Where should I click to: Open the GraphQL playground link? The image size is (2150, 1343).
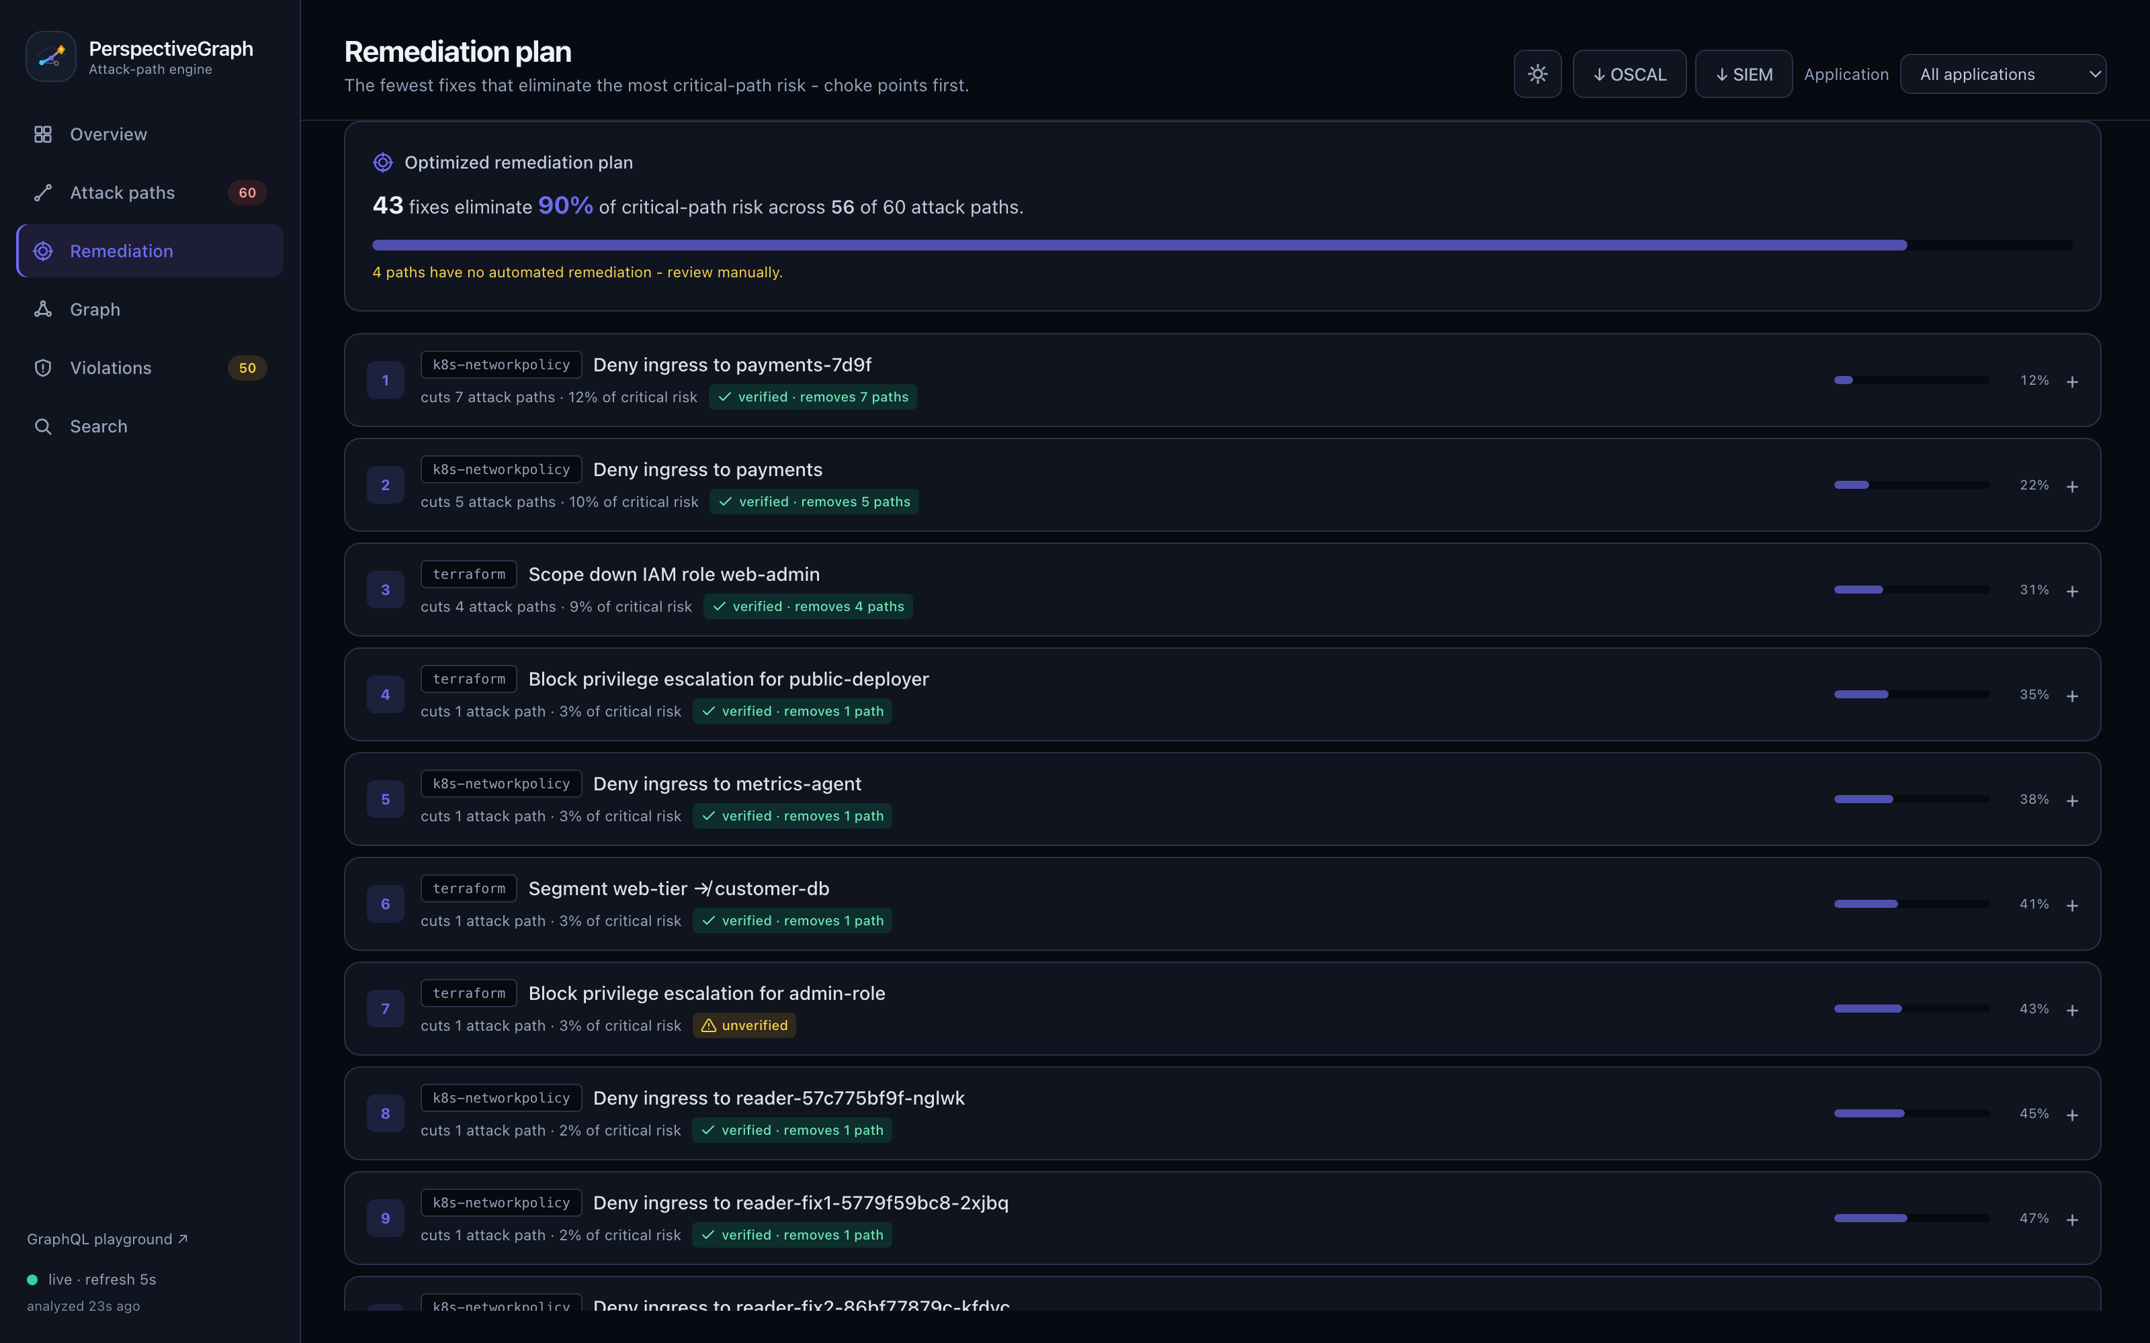[x=107, y=1238]
